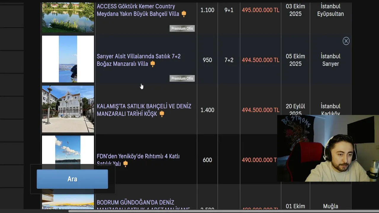The height and width of the screenshot is (213, 379).
Task: Click the 20 Eylül 2025 date
Action: click(x=296, y=110)
